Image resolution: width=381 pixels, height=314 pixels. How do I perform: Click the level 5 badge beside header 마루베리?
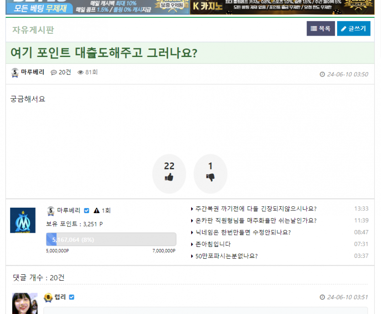click(x=15, y=73)
